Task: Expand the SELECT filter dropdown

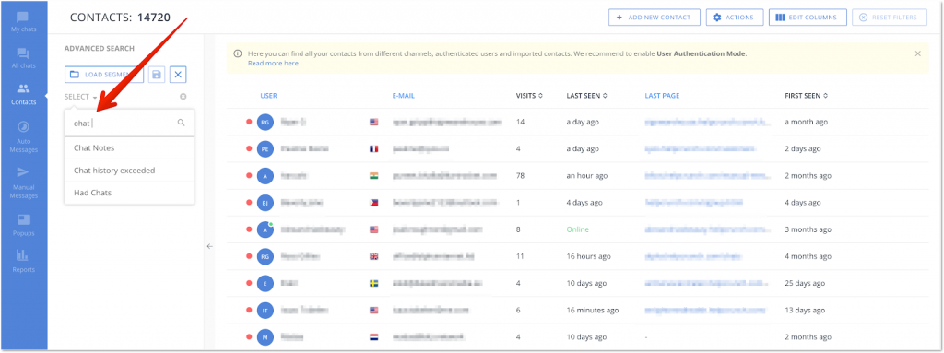Action: [81, 97]
